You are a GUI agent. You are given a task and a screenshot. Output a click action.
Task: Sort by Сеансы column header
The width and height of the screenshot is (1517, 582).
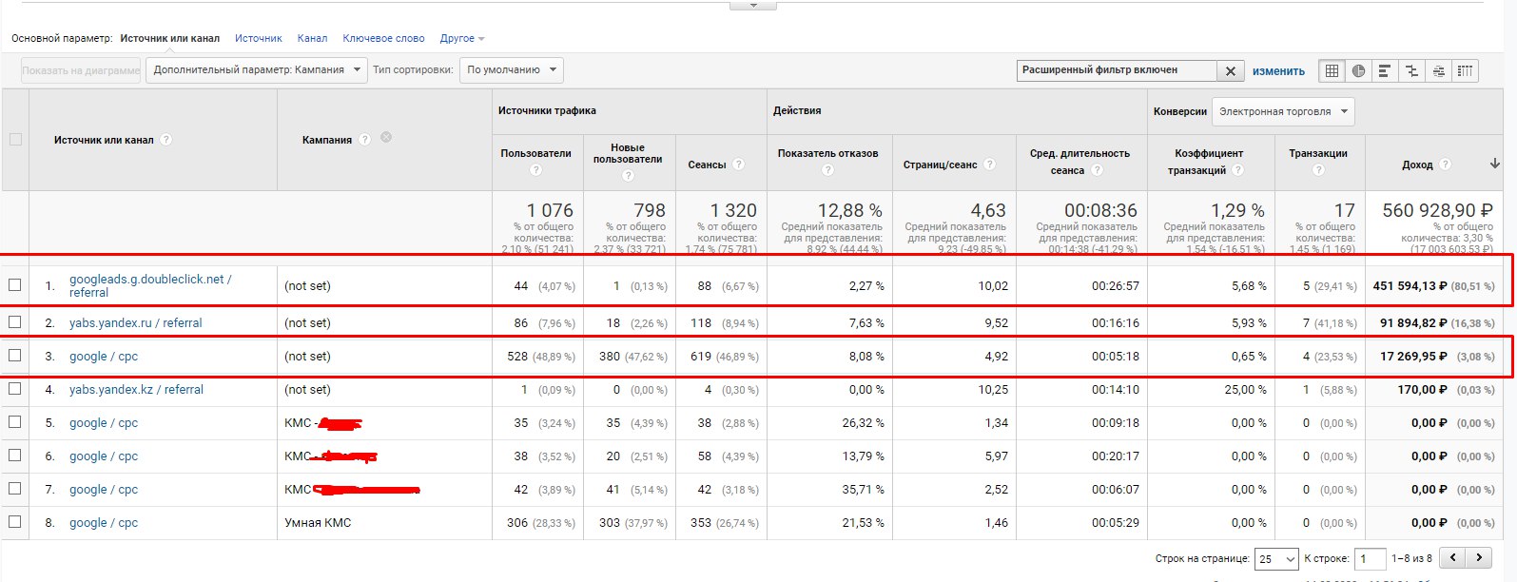pos(707,165)
